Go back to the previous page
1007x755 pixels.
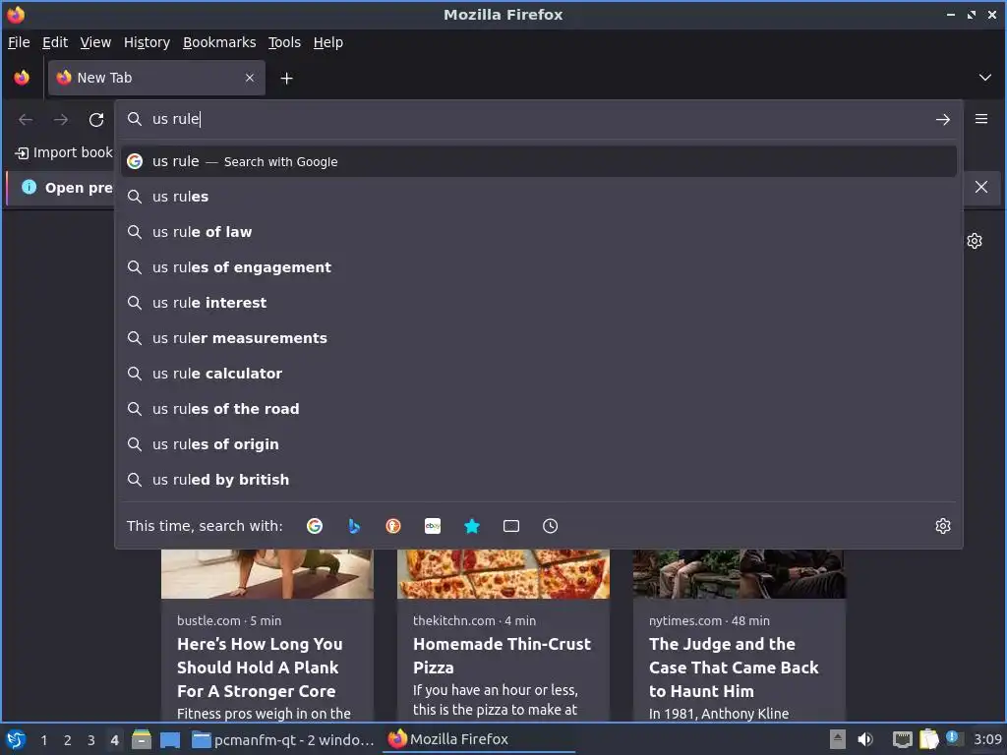point(26,119)
